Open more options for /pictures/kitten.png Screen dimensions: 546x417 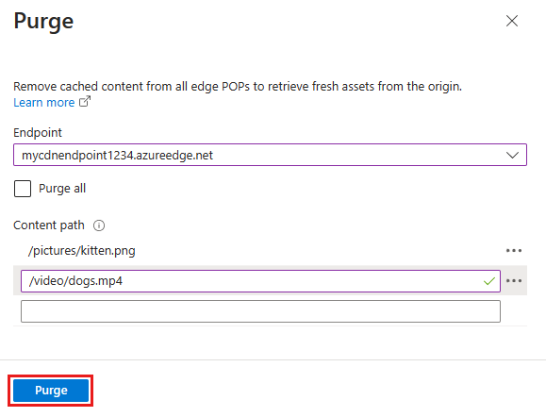coord(514,250)
